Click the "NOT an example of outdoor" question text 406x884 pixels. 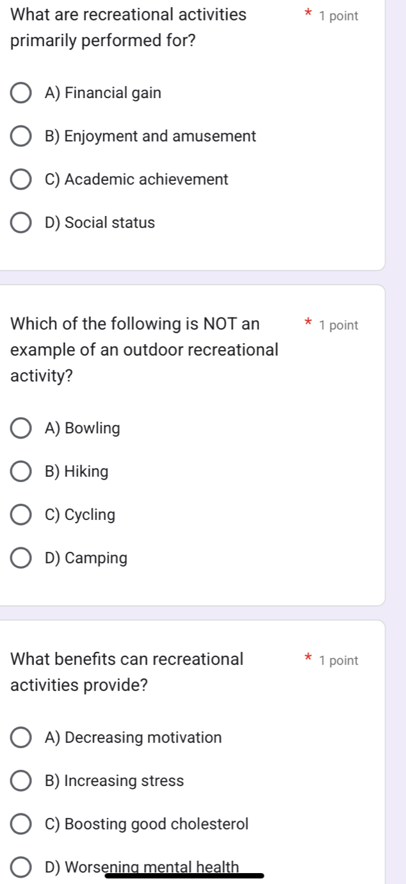pos(144,350)
